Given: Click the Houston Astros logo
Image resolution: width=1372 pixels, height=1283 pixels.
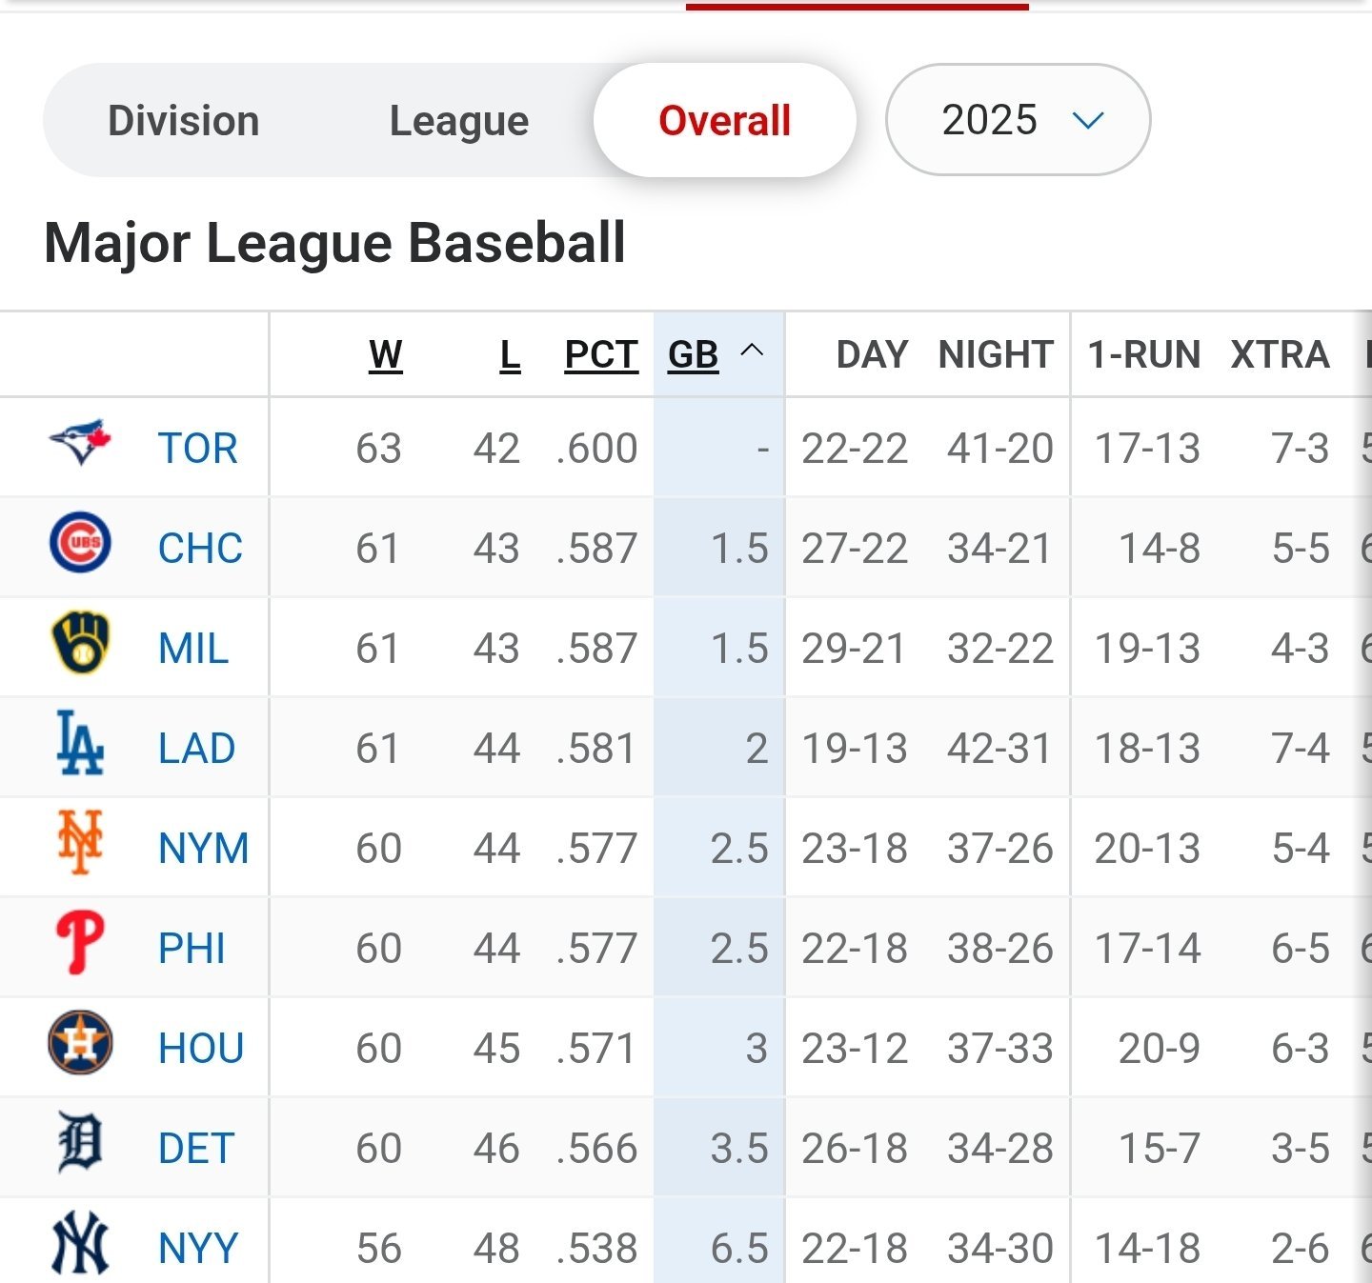Looking at the screenshot, I should point(80,1043).
